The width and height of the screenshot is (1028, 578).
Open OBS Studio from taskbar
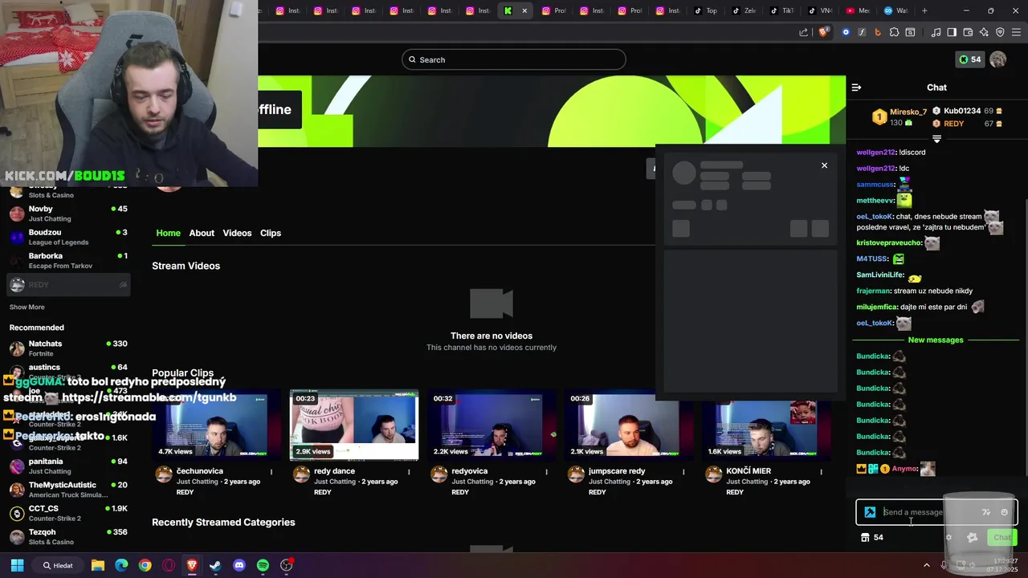tap(287, 565)
